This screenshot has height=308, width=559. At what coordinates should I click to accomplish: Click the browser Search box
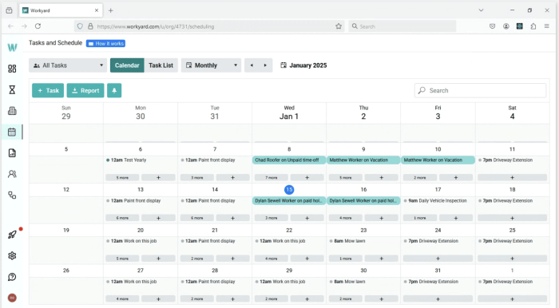coord(402,26)
